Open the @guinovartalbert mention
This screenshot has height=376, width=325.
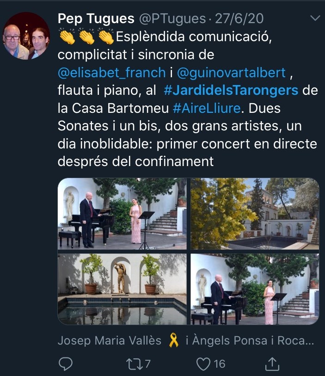coord(231,73)
